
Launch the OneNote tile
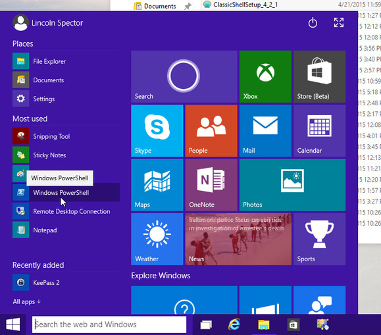211,185
